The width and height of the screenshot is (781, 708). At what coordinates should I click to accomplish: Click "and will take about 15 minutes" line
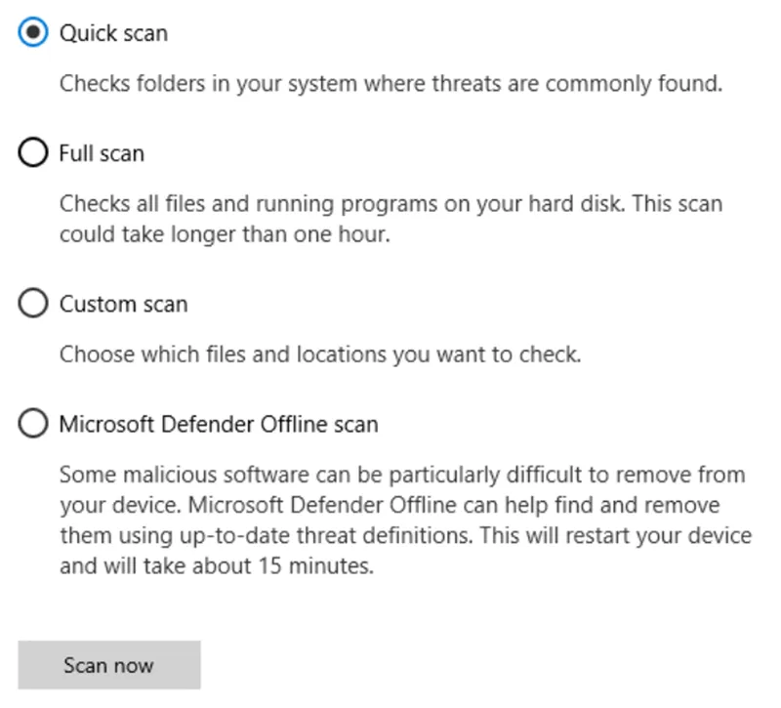[x=217, y=566]
